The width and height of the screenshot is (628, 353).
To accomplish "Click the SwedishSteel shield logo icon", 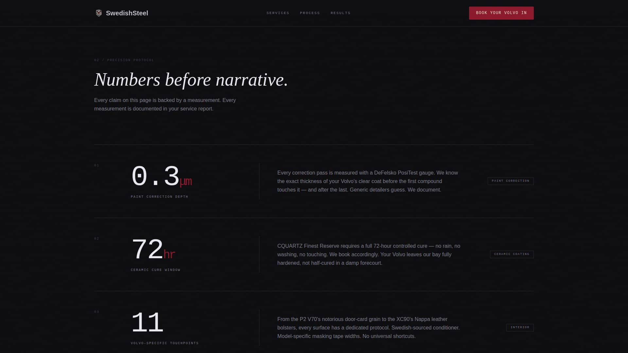I will click(98, 13).
